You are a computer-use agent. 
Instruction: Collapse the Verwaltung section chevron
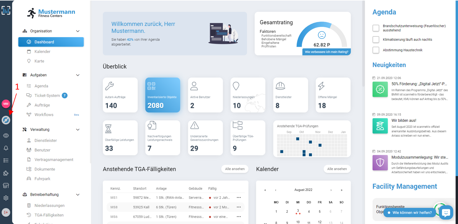pos(78,129)
